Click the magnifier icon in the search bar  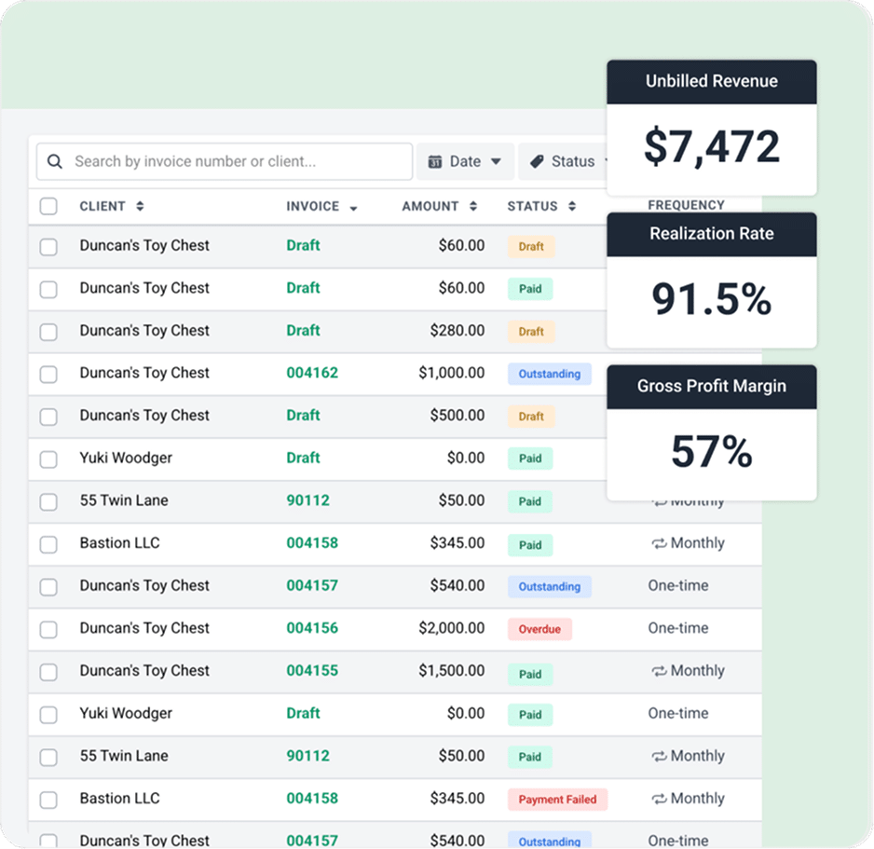tap(56, 161)
